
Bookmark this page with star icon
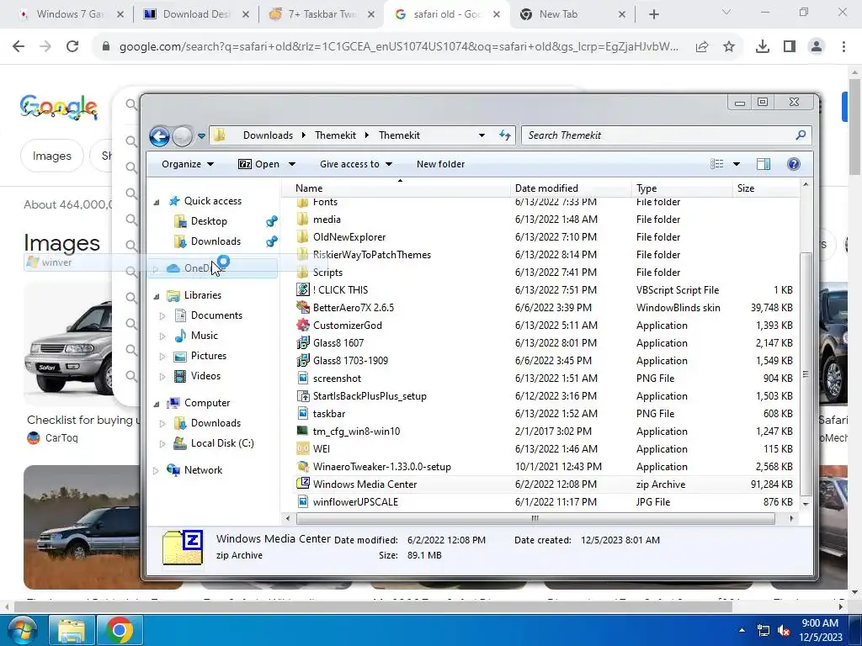[x=729, y=47]
